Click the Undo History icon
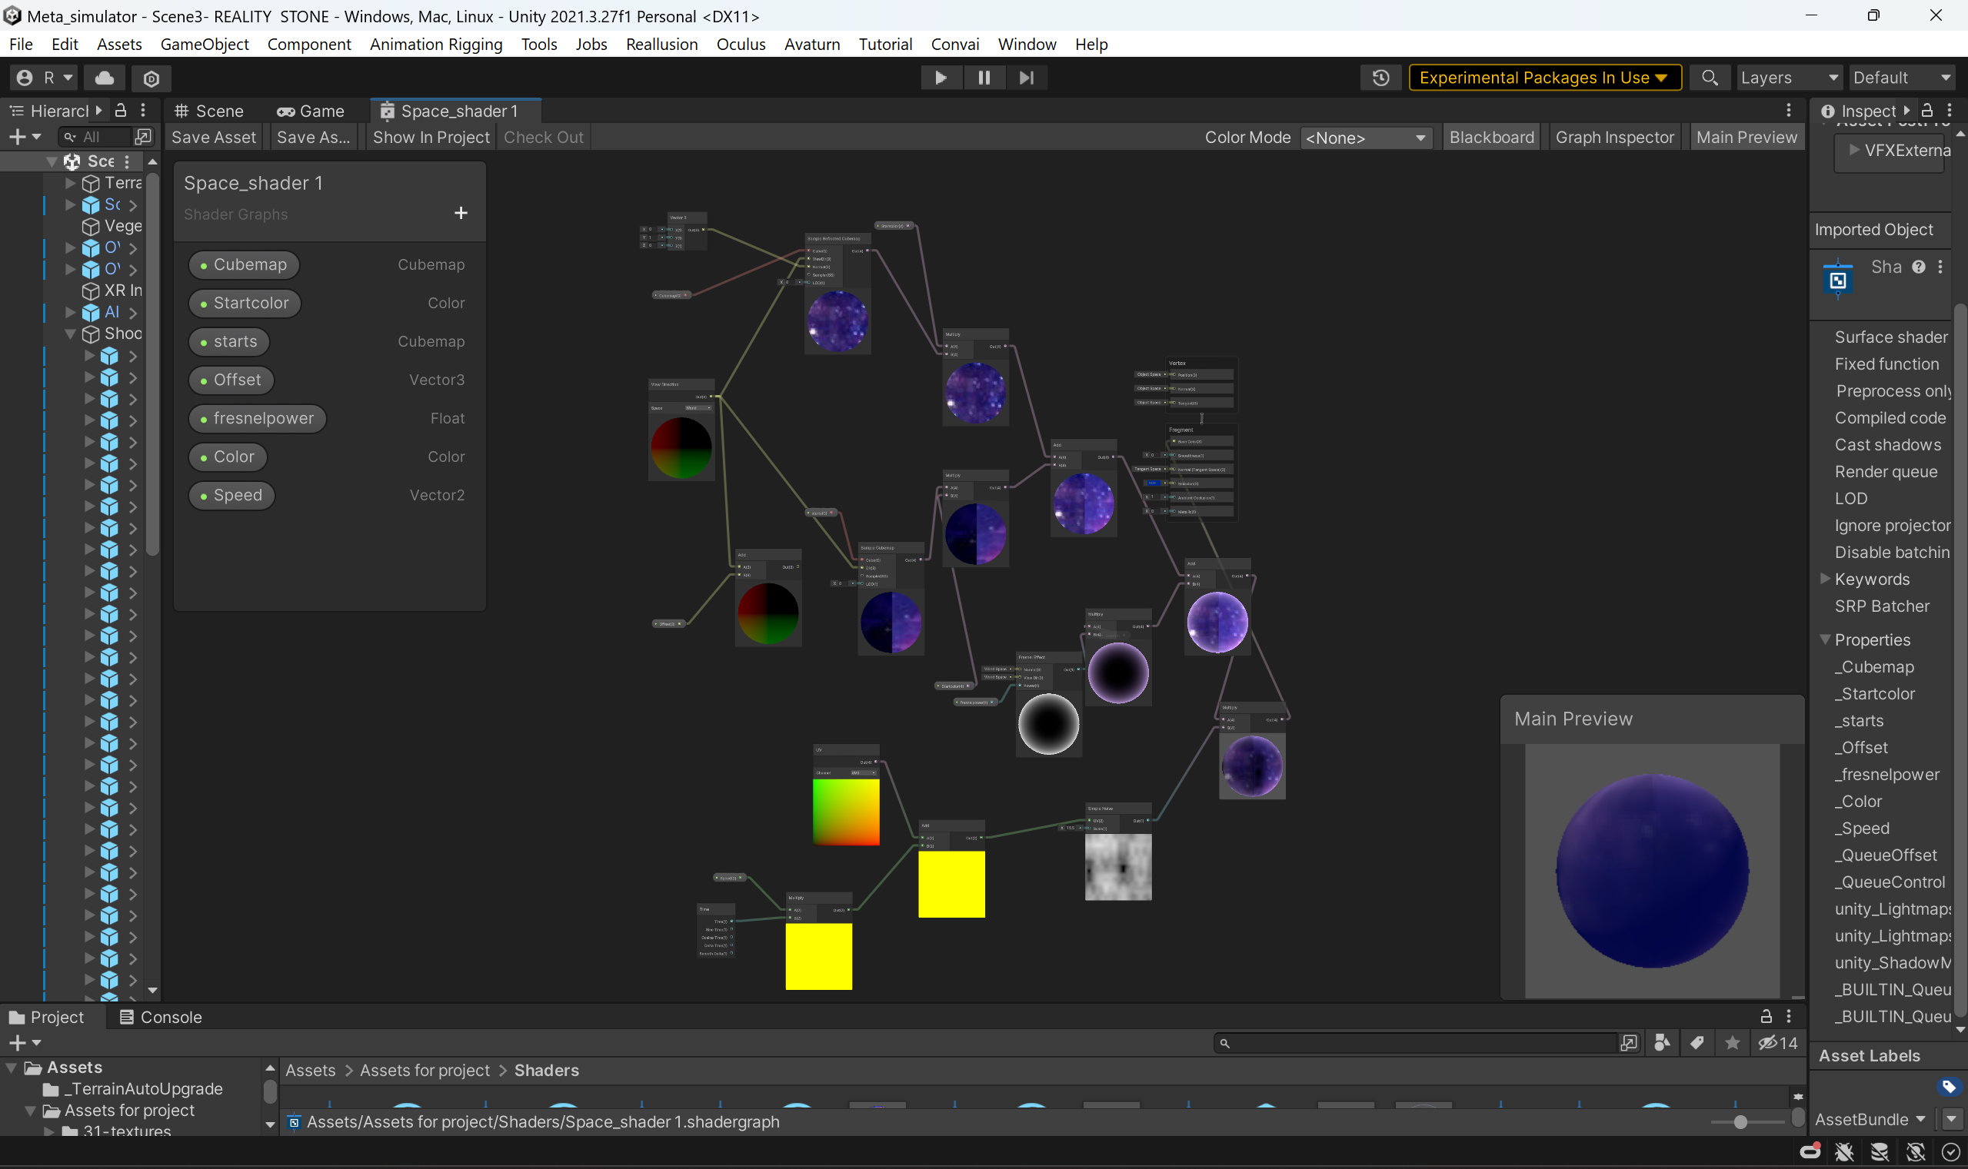Screen dimensions: 1968x1169 [1380, 77]
